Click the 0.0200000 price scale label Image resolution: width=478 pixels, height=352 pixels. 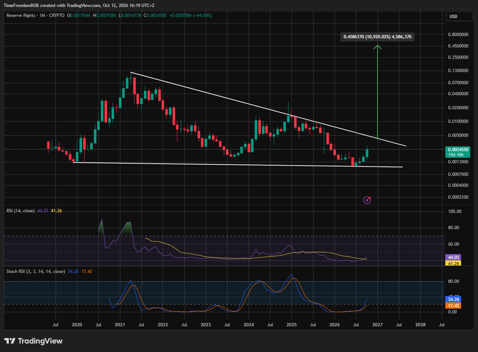tap(457, 108)
